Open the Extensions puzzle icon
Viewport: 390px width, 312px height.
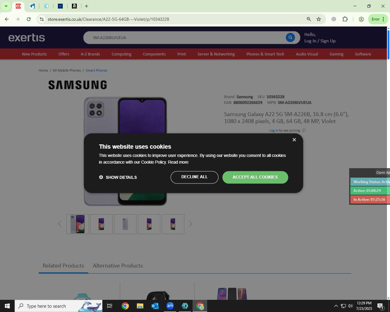(345, 19)
